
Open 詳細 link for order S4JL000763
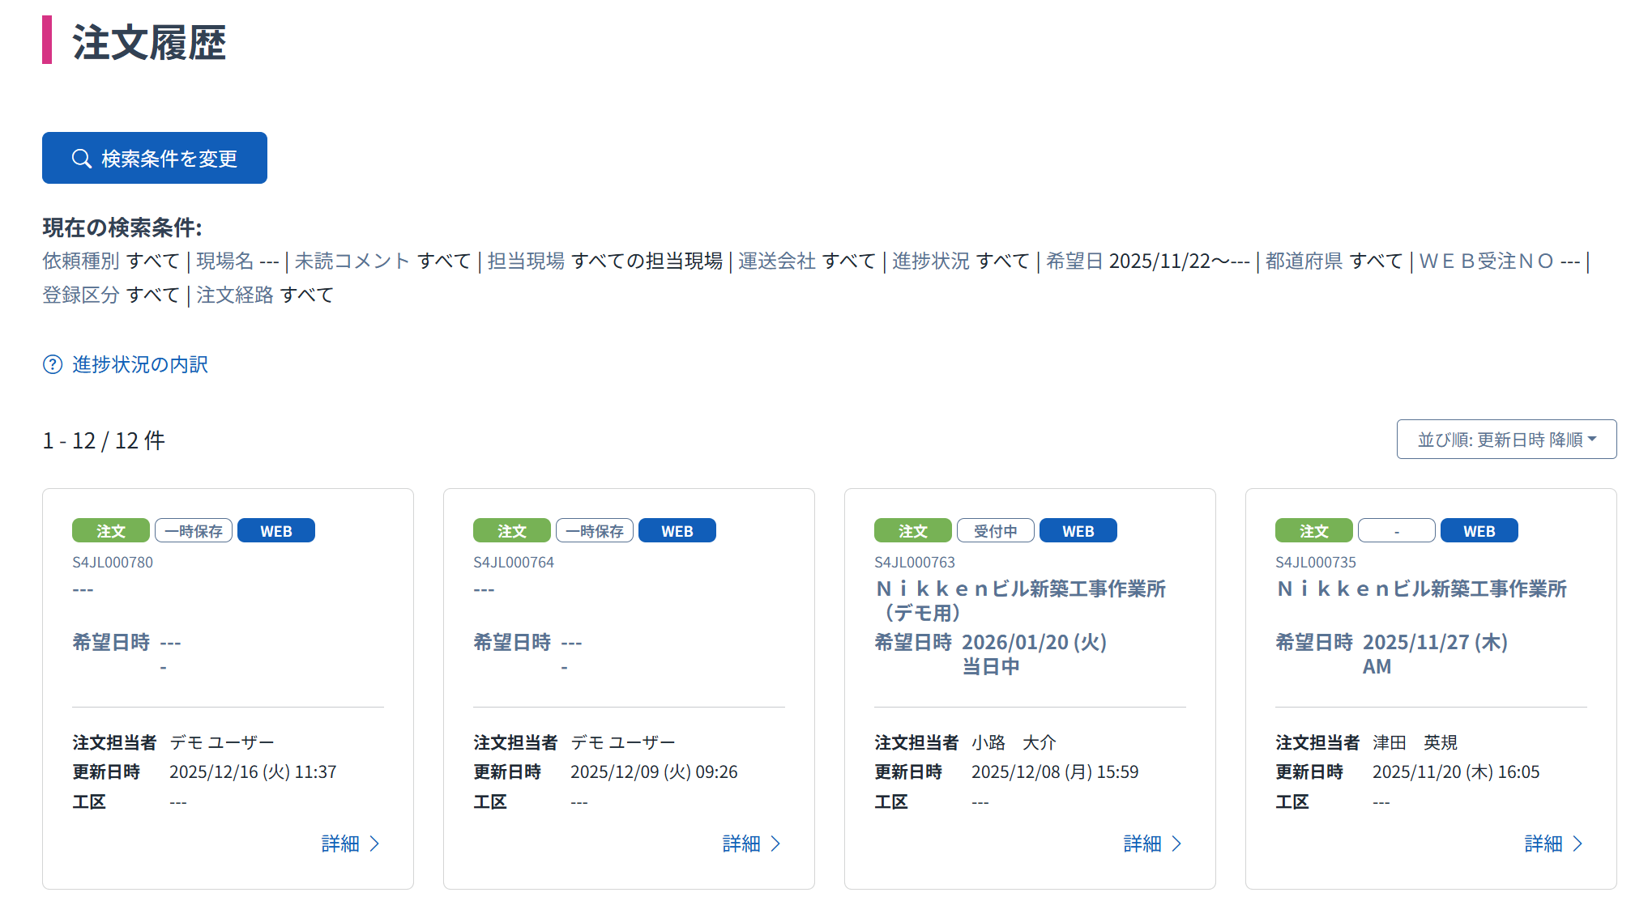click(x=1142, y=844)
